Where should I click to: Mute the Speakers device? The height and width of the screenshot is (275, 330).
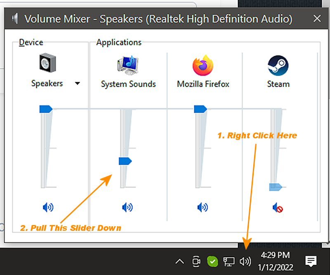point(48,207)
